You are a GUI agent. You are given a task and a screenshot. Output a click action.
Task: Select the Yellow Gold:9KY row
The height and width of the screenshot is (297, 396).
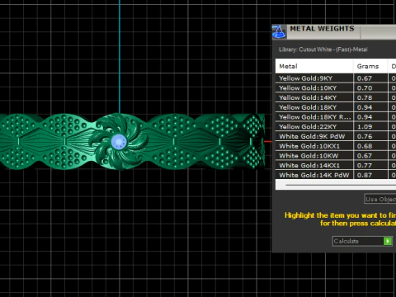point(336,78)
